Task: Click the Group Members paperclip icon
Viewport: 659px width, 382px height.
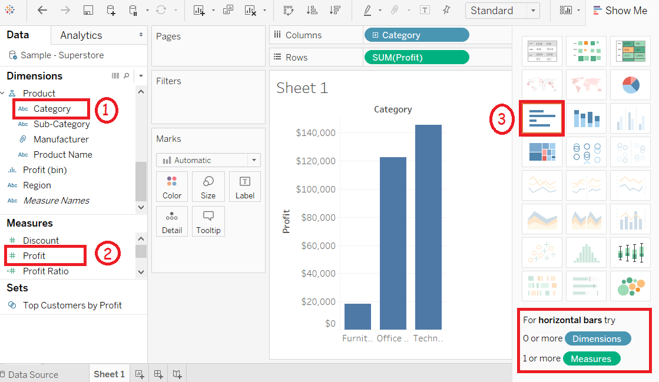Action: point(395,10)
